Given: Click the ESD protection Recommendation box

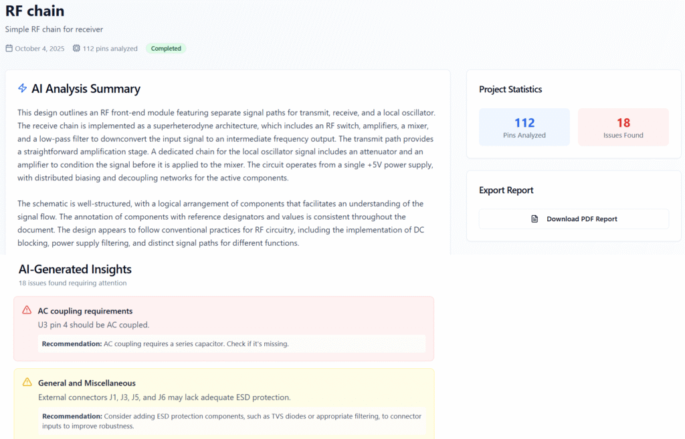Looking at the screenshot, I should 231,421.
